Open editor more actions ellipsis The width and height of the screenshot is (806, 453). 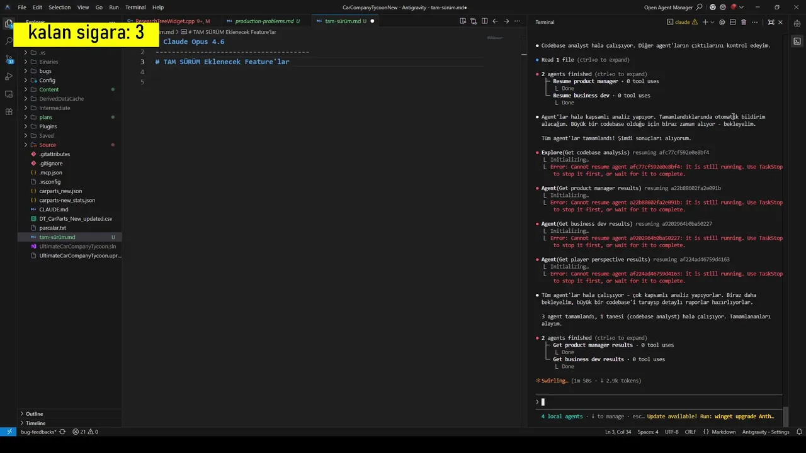point(516,21)
